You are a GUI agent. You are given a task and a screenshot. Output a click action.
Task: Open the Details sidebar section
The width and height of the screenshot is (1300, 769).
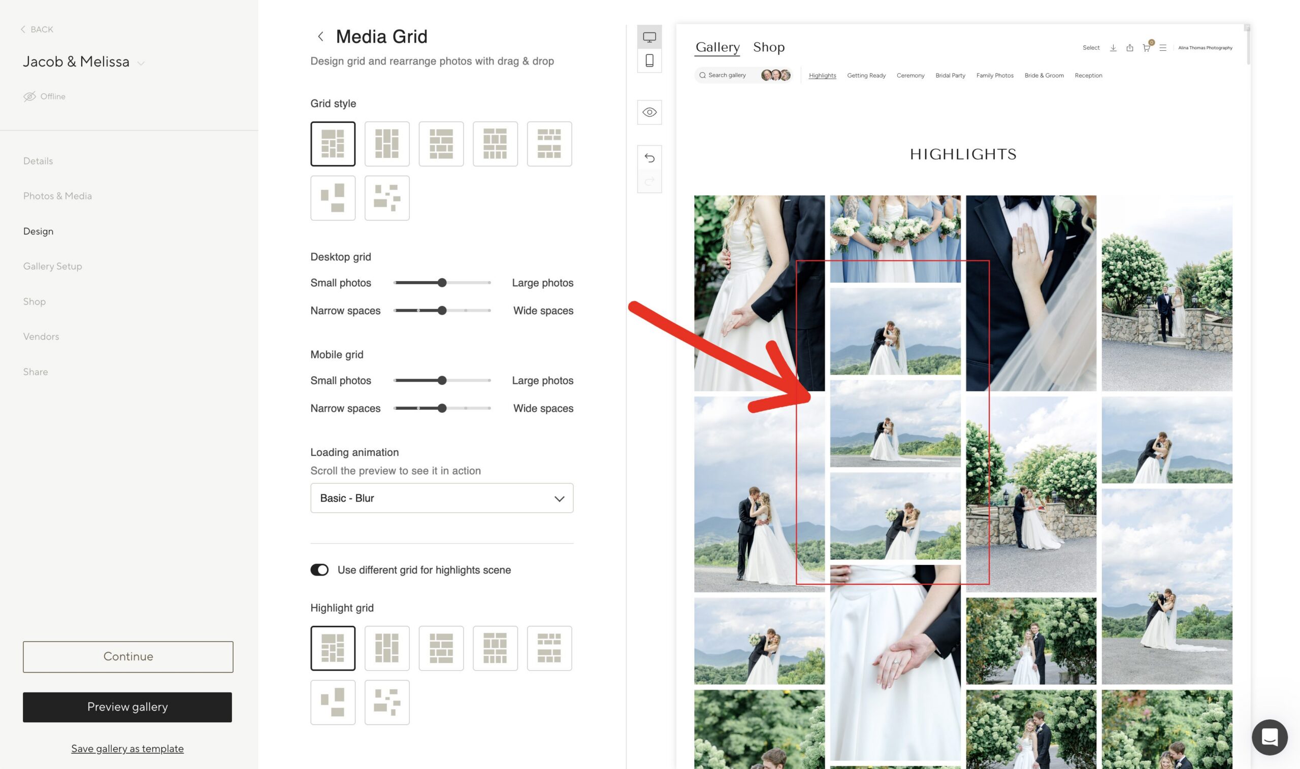38,161
